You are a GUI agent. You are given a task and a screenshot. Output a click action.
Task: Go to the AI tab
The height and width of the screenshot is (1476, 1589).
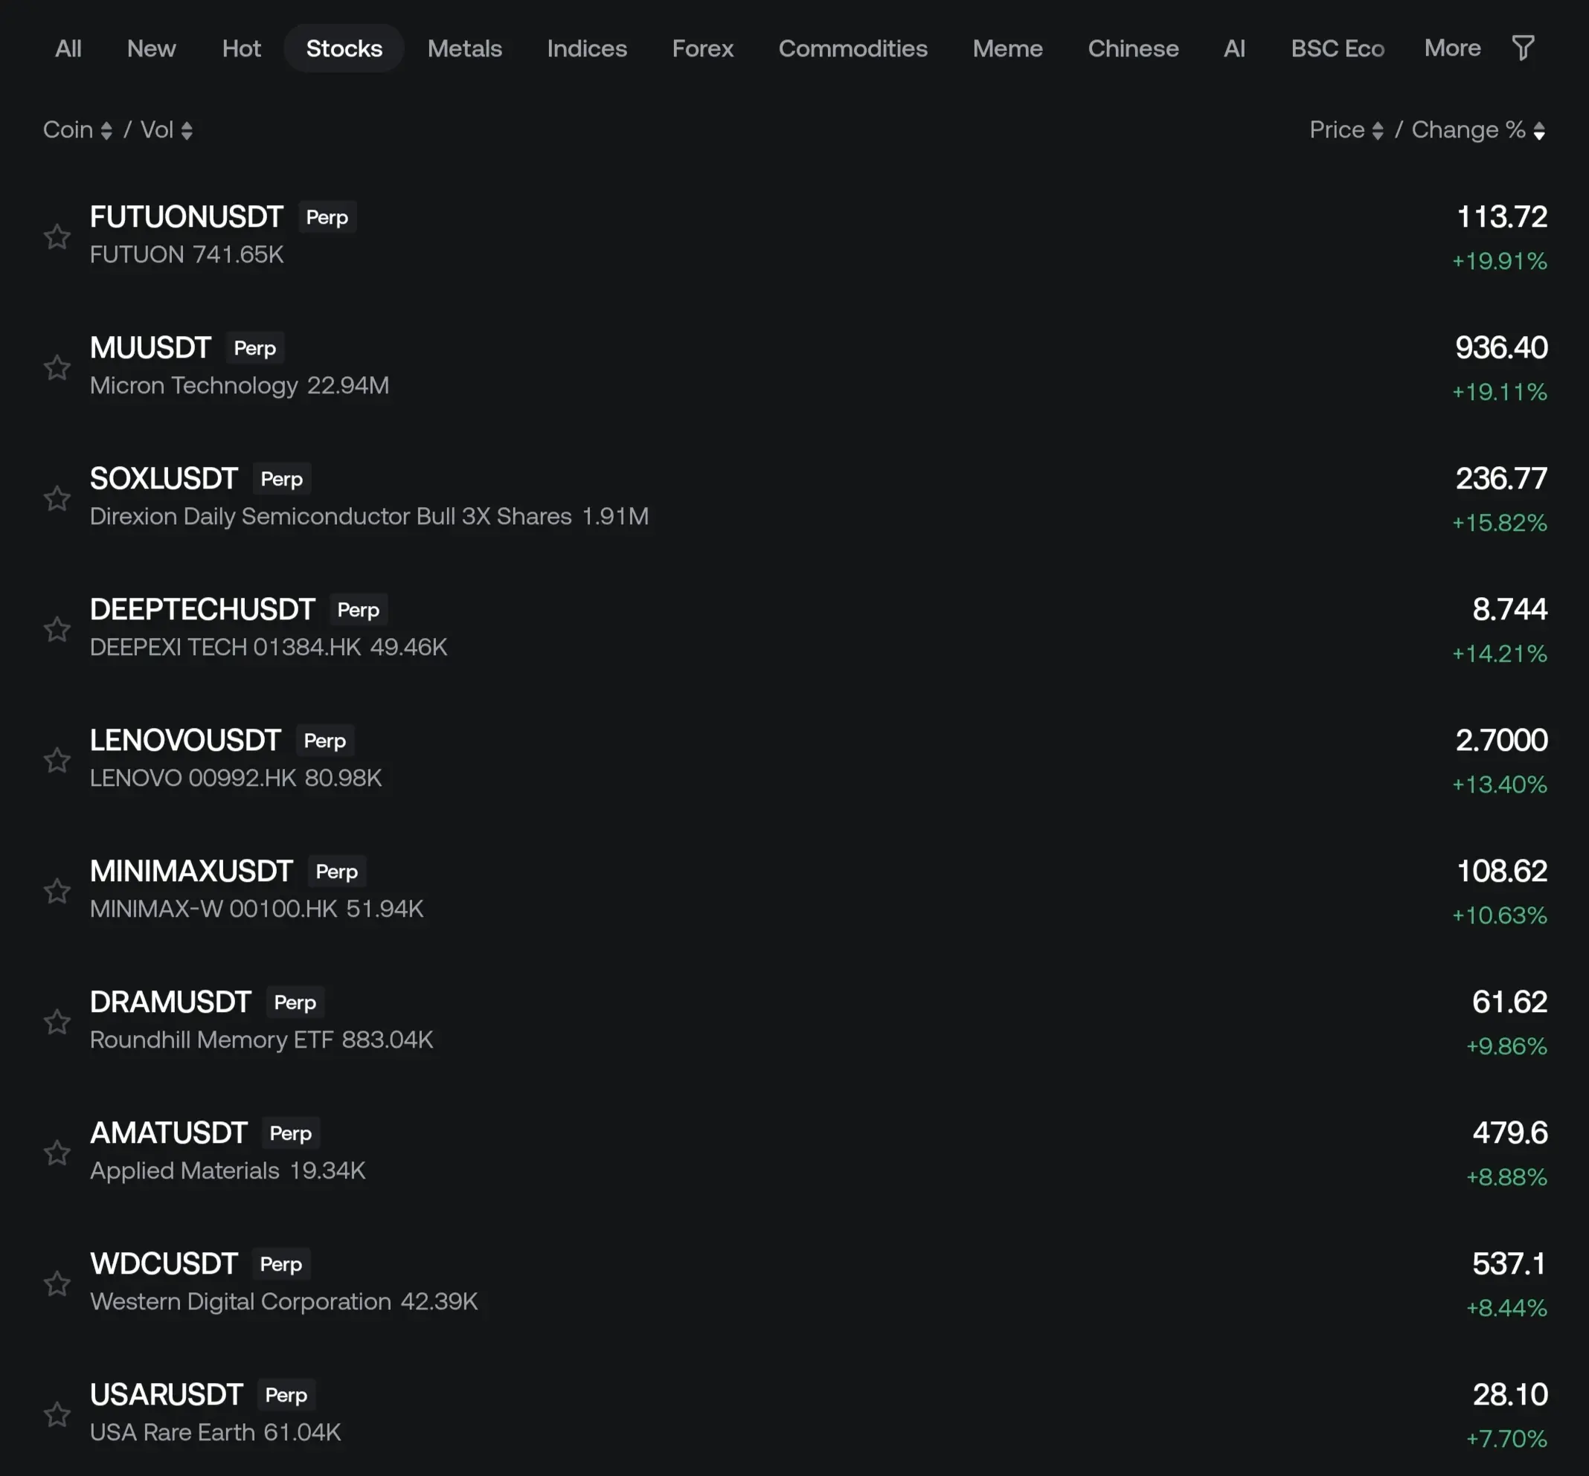point(1234,48)
